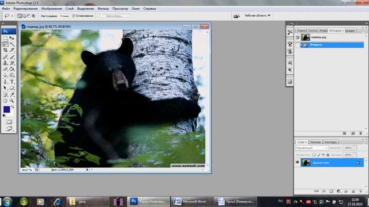This screenshot has width=369, height=207.
Task: Open the Файл menu
Action: pyautogui.click(x=6, y=9)
